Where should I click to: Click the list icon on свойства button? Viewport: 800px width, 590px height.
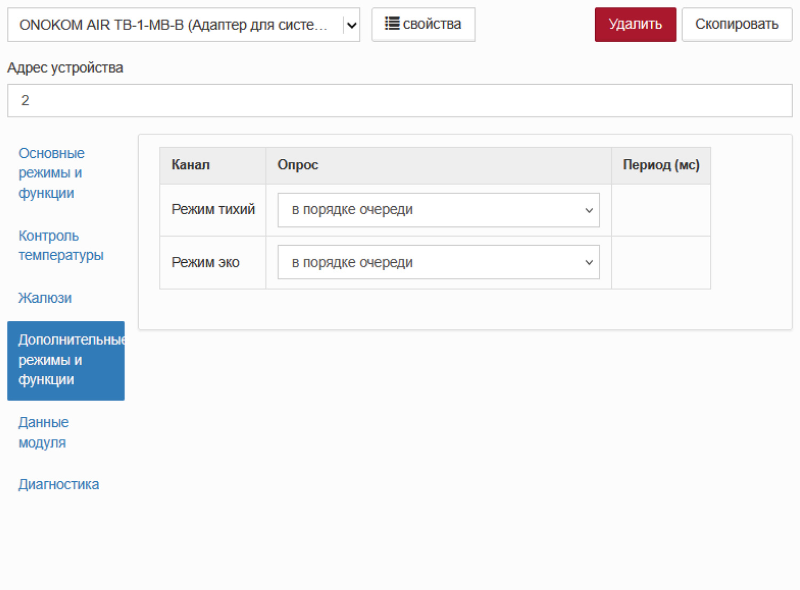pos(392,24)
